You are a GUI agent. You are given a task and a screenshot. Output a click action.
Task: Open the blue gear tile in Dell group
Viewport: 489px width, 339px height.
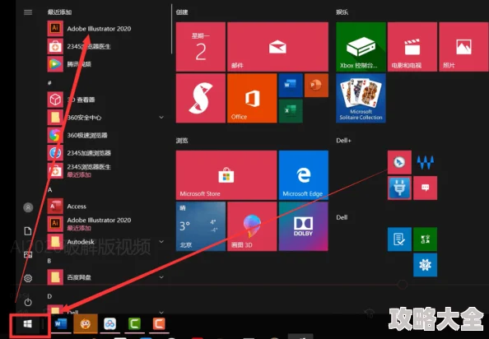tap(425, 265)
